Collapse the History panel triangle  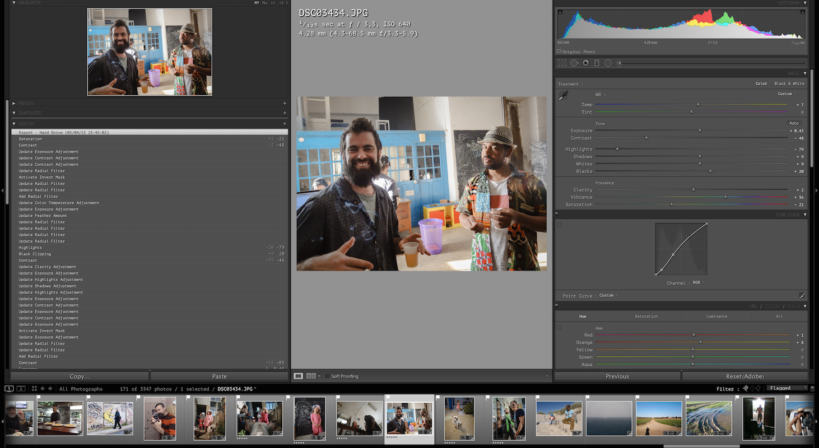point(13,124)
